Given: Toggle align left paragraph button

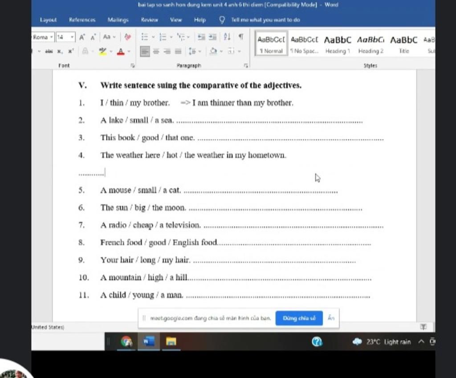Looking at the screenshot, I should point(145,52).
